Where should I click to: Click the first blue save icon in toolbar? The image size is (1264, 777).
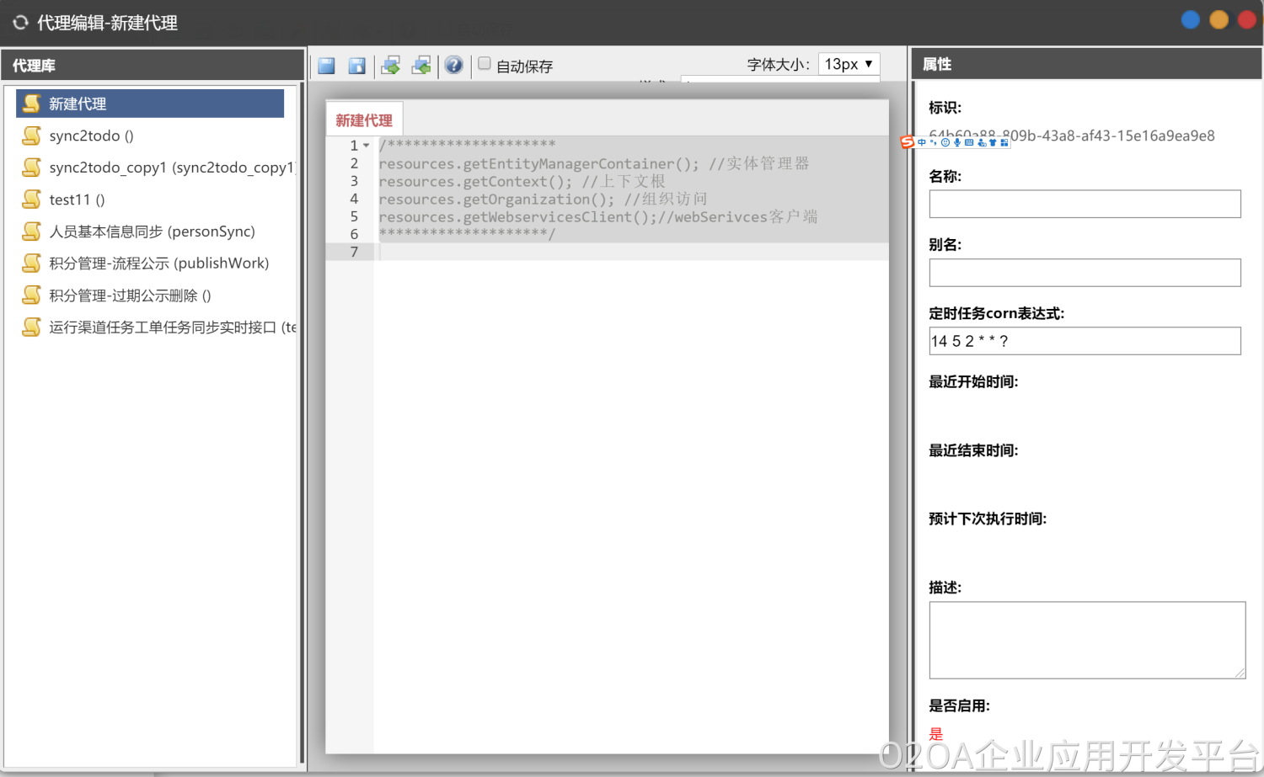coord(327,66)
